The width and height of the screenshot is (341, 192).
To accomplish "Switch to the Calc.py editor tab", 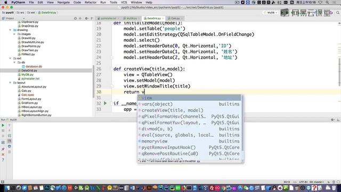I will coord(175,19).
